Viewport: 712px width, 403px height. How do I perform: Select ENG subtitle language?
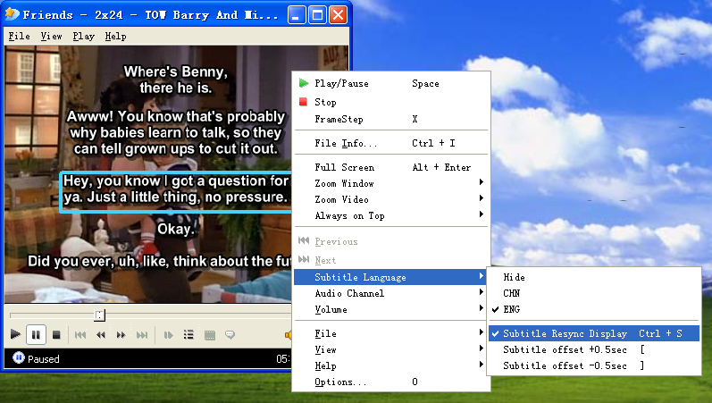[x=594, y=309]
